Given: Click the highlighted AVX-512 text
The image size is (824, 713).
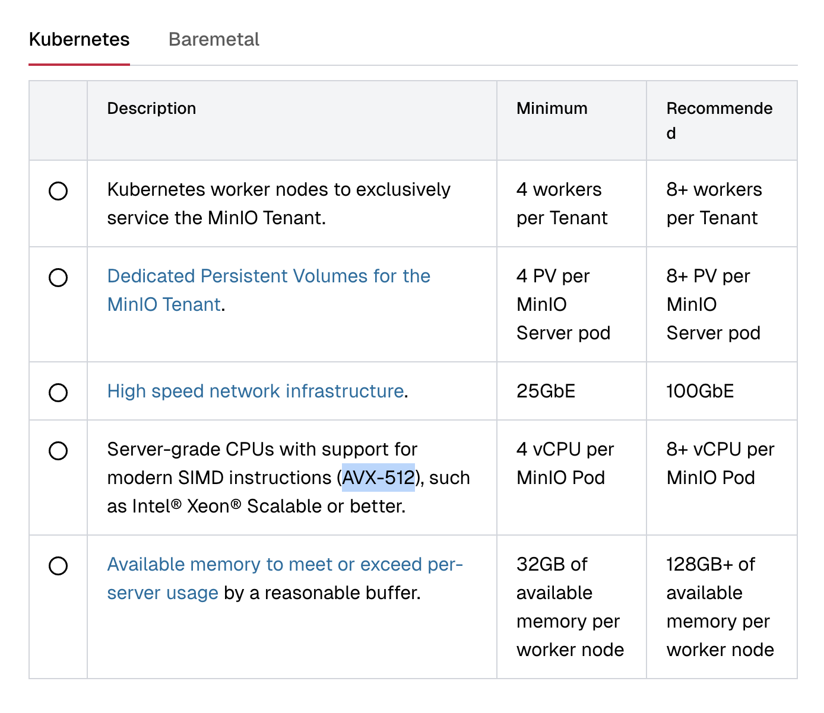Looking at the screenshot, I should pos(378,478).
